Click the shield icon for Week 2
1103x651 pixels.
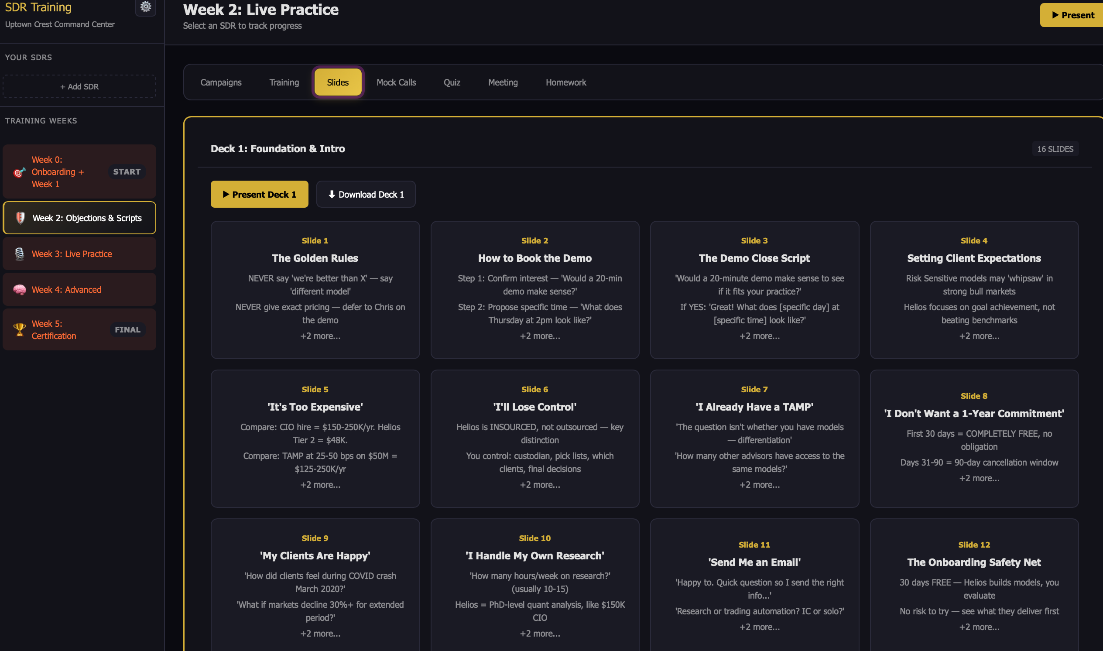click(x=20, y=218)
